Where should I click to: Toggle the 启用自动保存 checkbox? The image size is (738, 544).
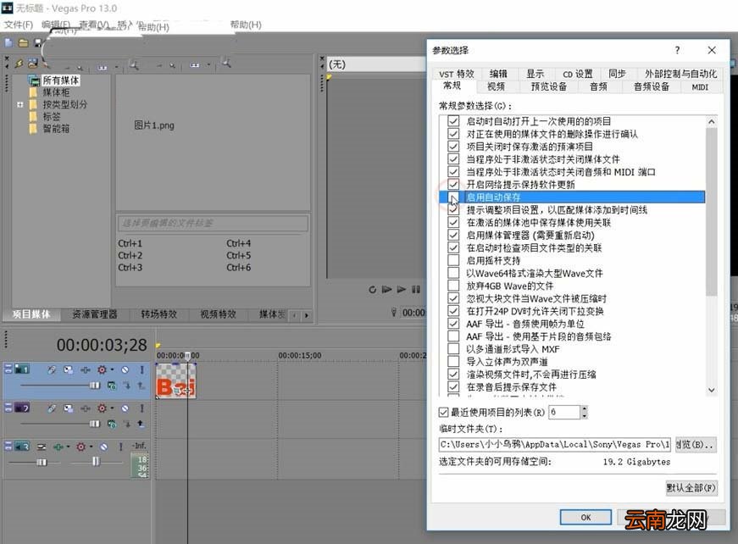[x=453, y=197]
